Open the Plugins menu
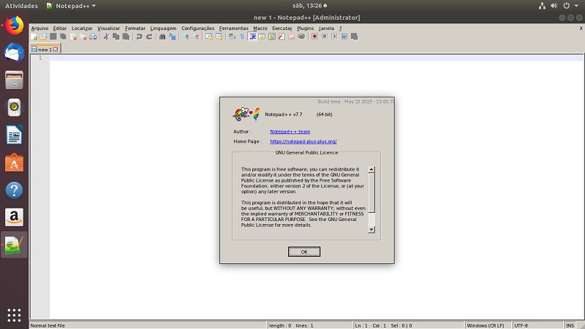Screen dimensions: 585x329 pos(305,28)
